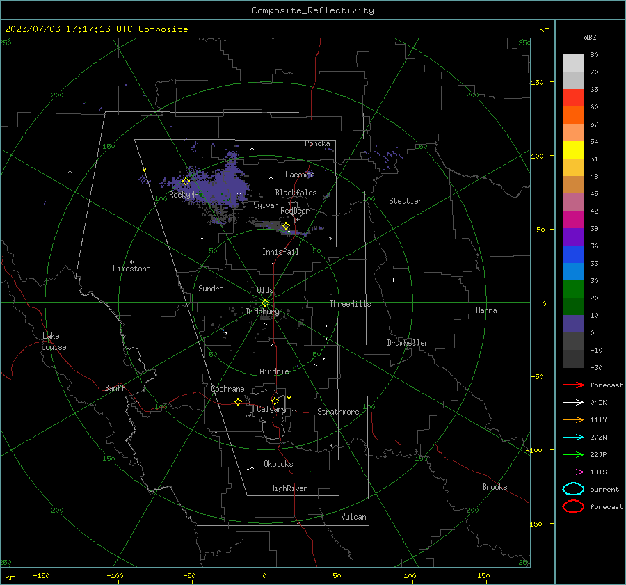Image resolution: width=626 pixels, height=585 pixels.
Task: Click the Sylvan label
Action: [266, 205]
